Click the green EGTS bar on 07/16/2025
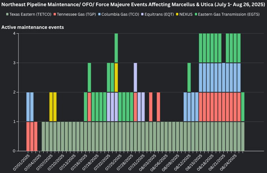The width and height of the screenshot is (267, 173). coord(86,107)
